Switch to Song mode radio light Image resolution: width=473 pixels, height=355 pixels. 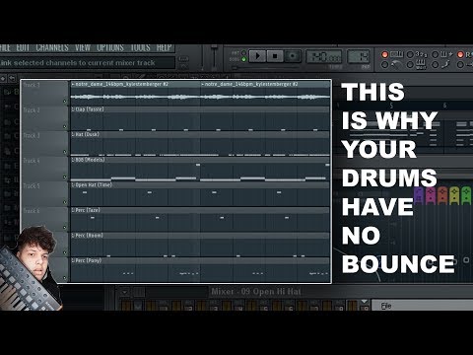(243, 59)
